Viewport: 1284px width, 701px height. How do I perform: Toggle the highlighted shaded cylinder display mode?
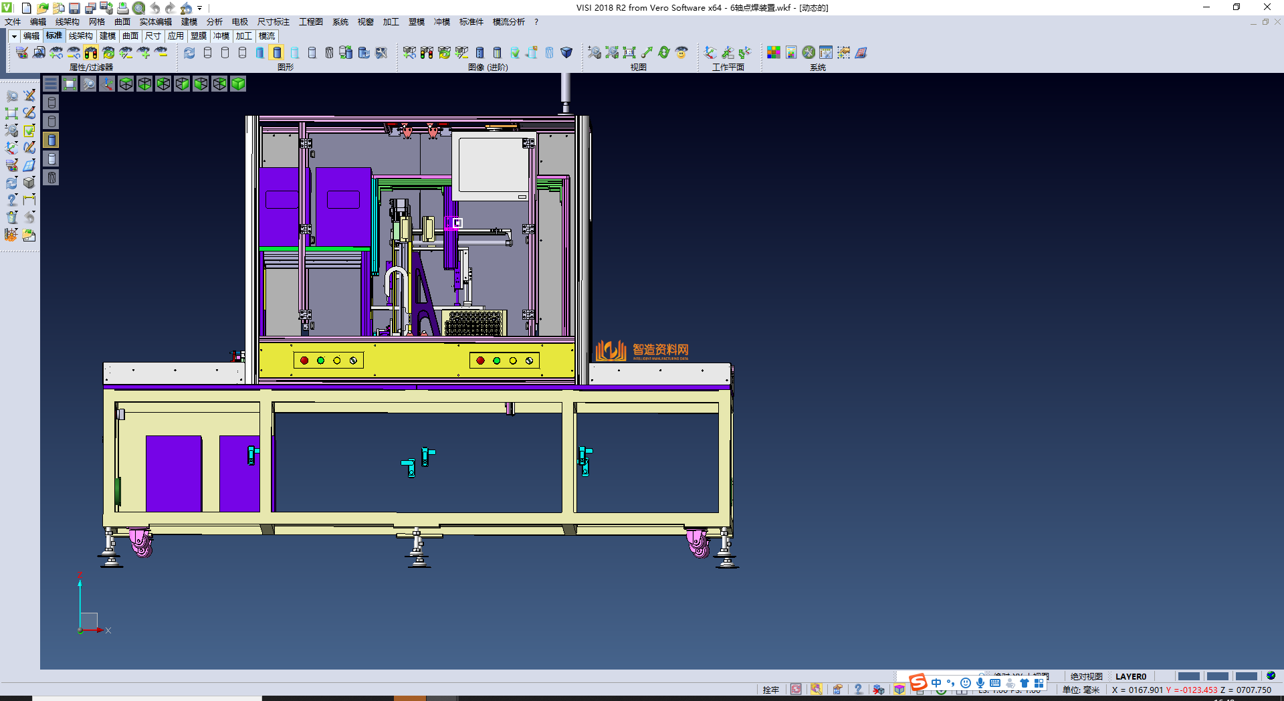[x=277, y=53]
